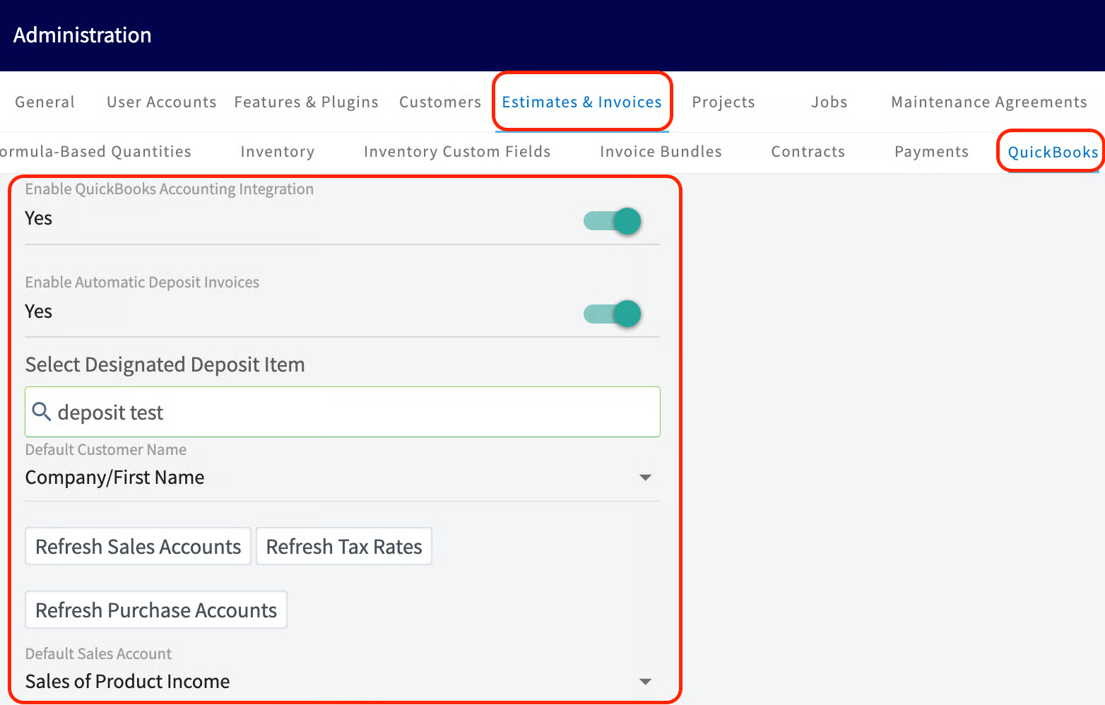This screenshot has height=705, width=1105.
Task: Switch to the Jobs tab
Action: 829,102
